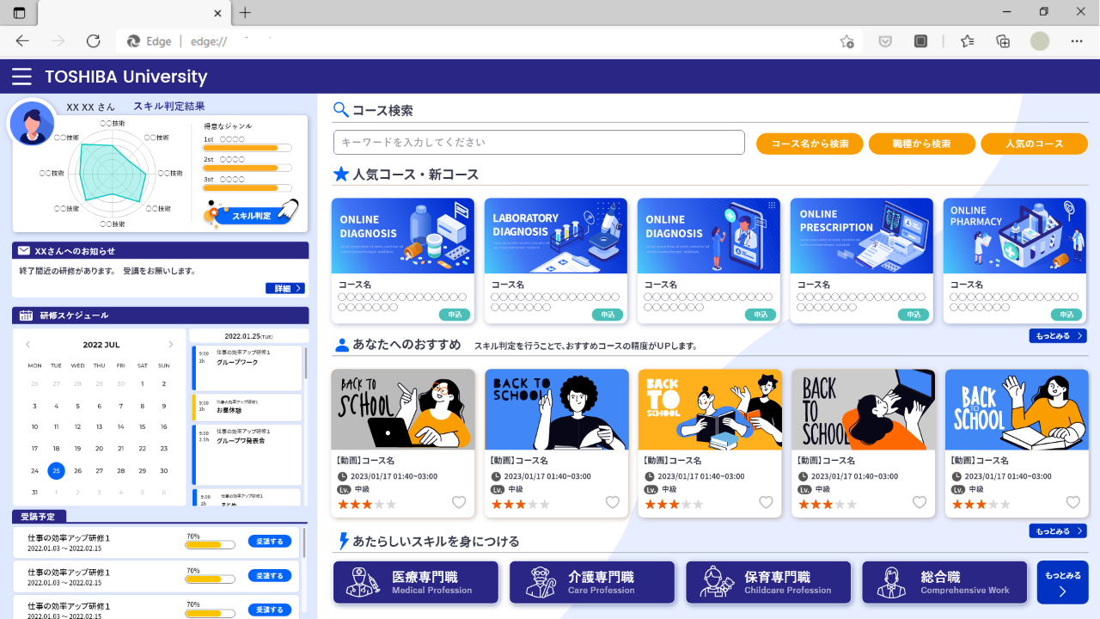Click the new tab plus icon
The width and height of the screenshot is (1100, 619).
(245, 13)
